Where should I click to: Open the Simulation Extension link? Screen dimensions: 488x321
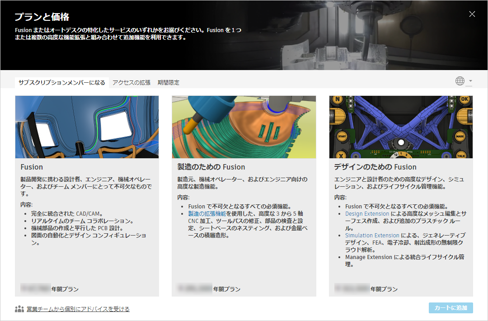point(372,236)
